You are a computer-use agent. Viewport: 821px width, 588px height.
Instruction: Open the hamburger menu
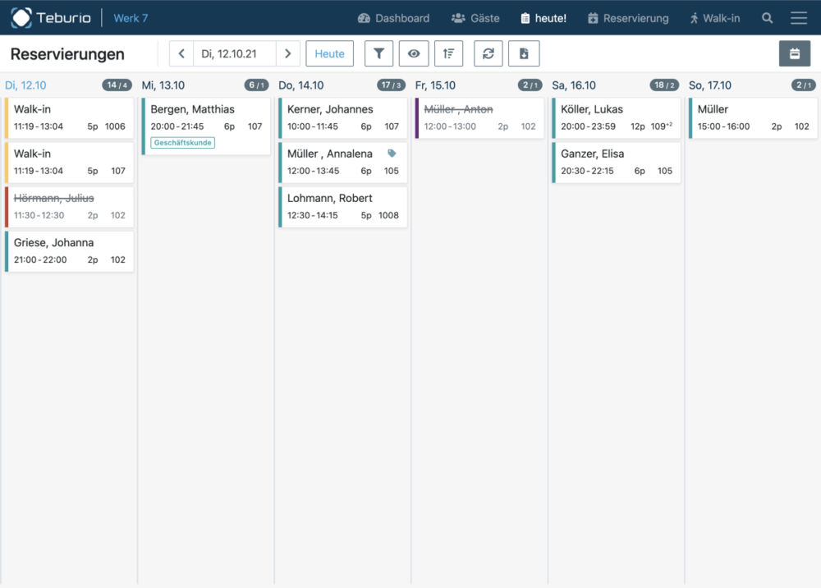click(798, 18)
